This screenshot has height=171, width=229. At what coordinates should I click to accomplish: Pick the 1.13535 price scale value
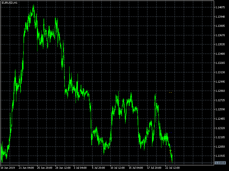(x=220, y=44)
